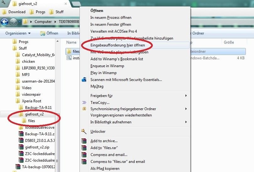Click the chicken folder icon
254x172 pixels.
18,62
